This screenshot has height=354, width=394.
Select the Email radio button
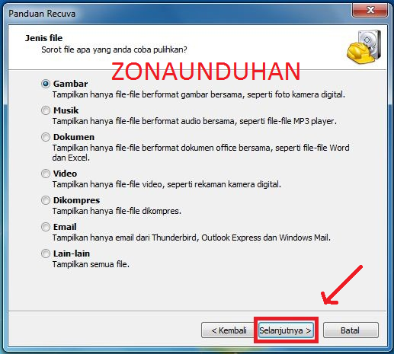[46, 227]
